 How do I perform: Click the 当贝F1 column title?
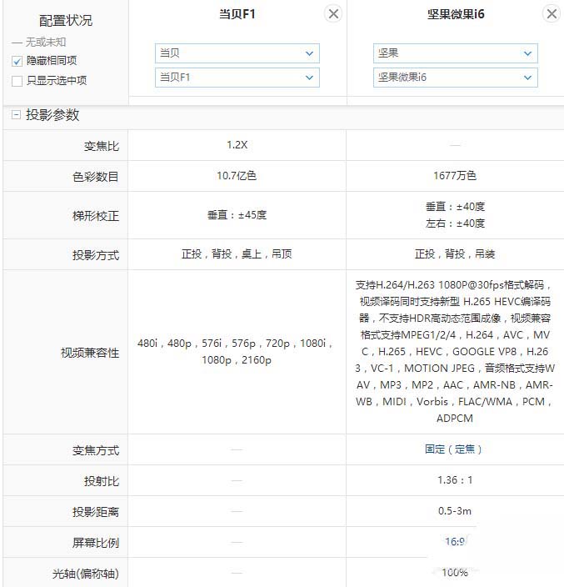click(237, 14)
